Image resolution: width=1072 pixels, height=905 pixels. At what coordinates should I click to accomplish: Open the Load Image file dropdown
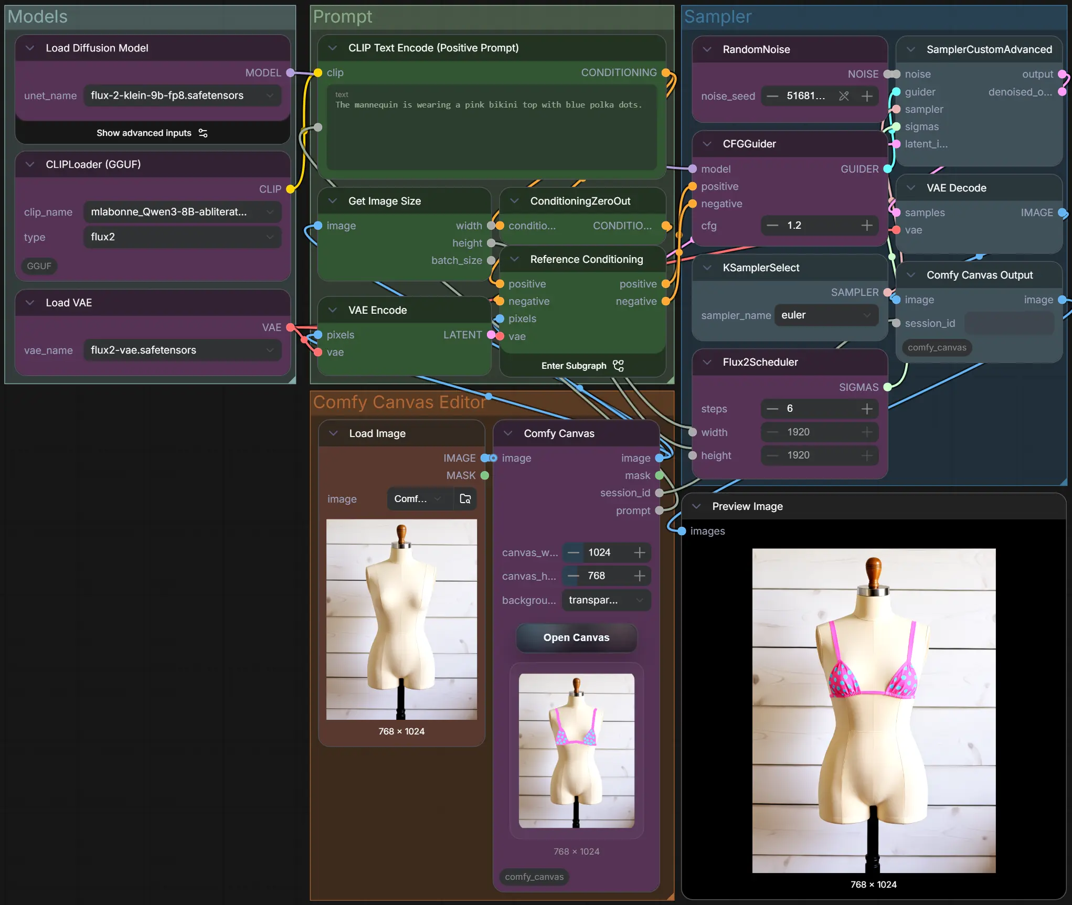419,499
